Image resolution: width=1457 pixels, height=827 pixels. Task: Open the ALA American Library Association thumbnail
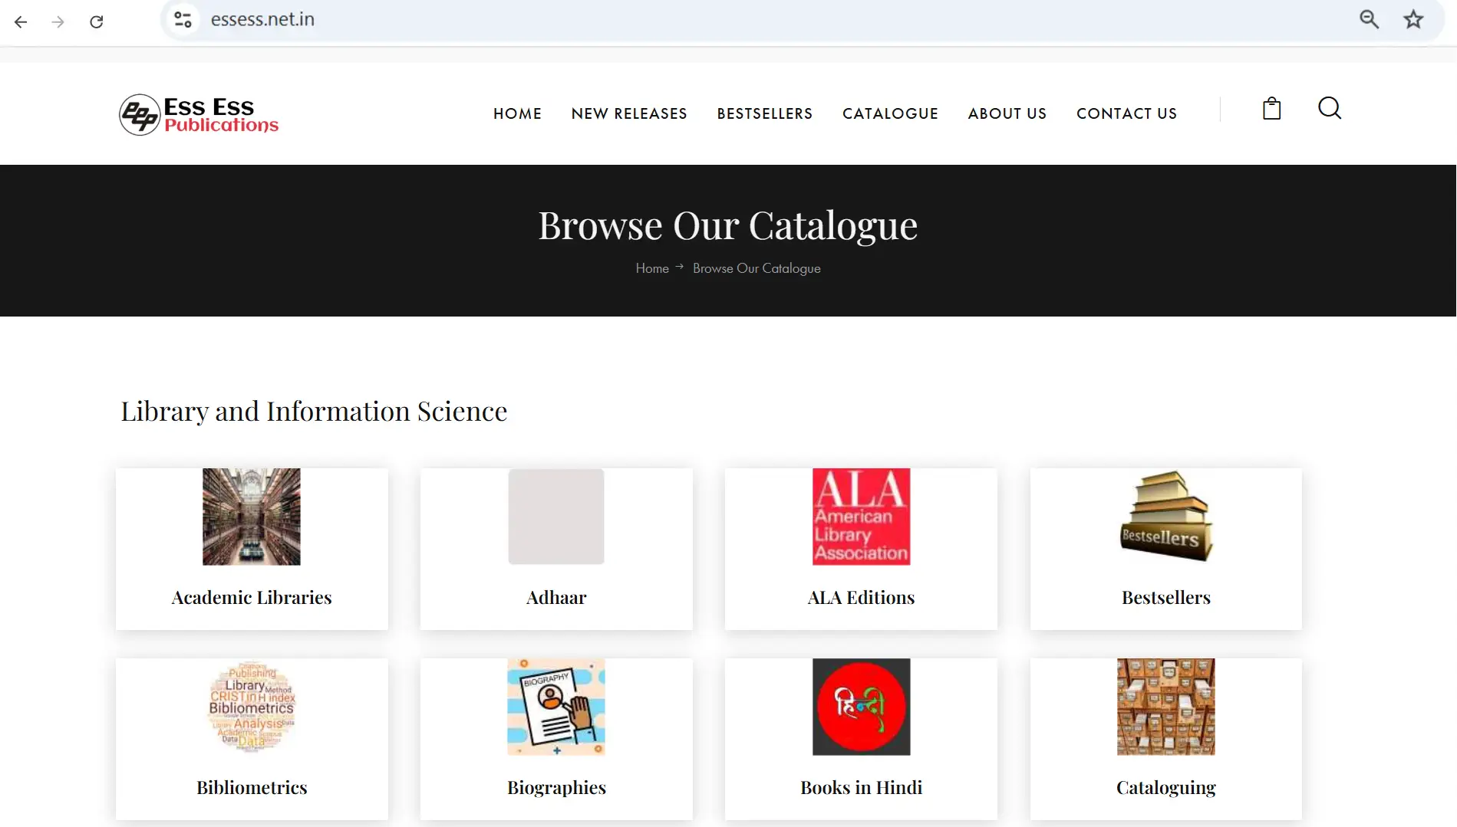861,517
